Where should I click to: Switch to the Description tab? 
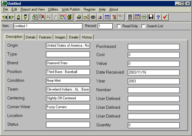[14, 37]
